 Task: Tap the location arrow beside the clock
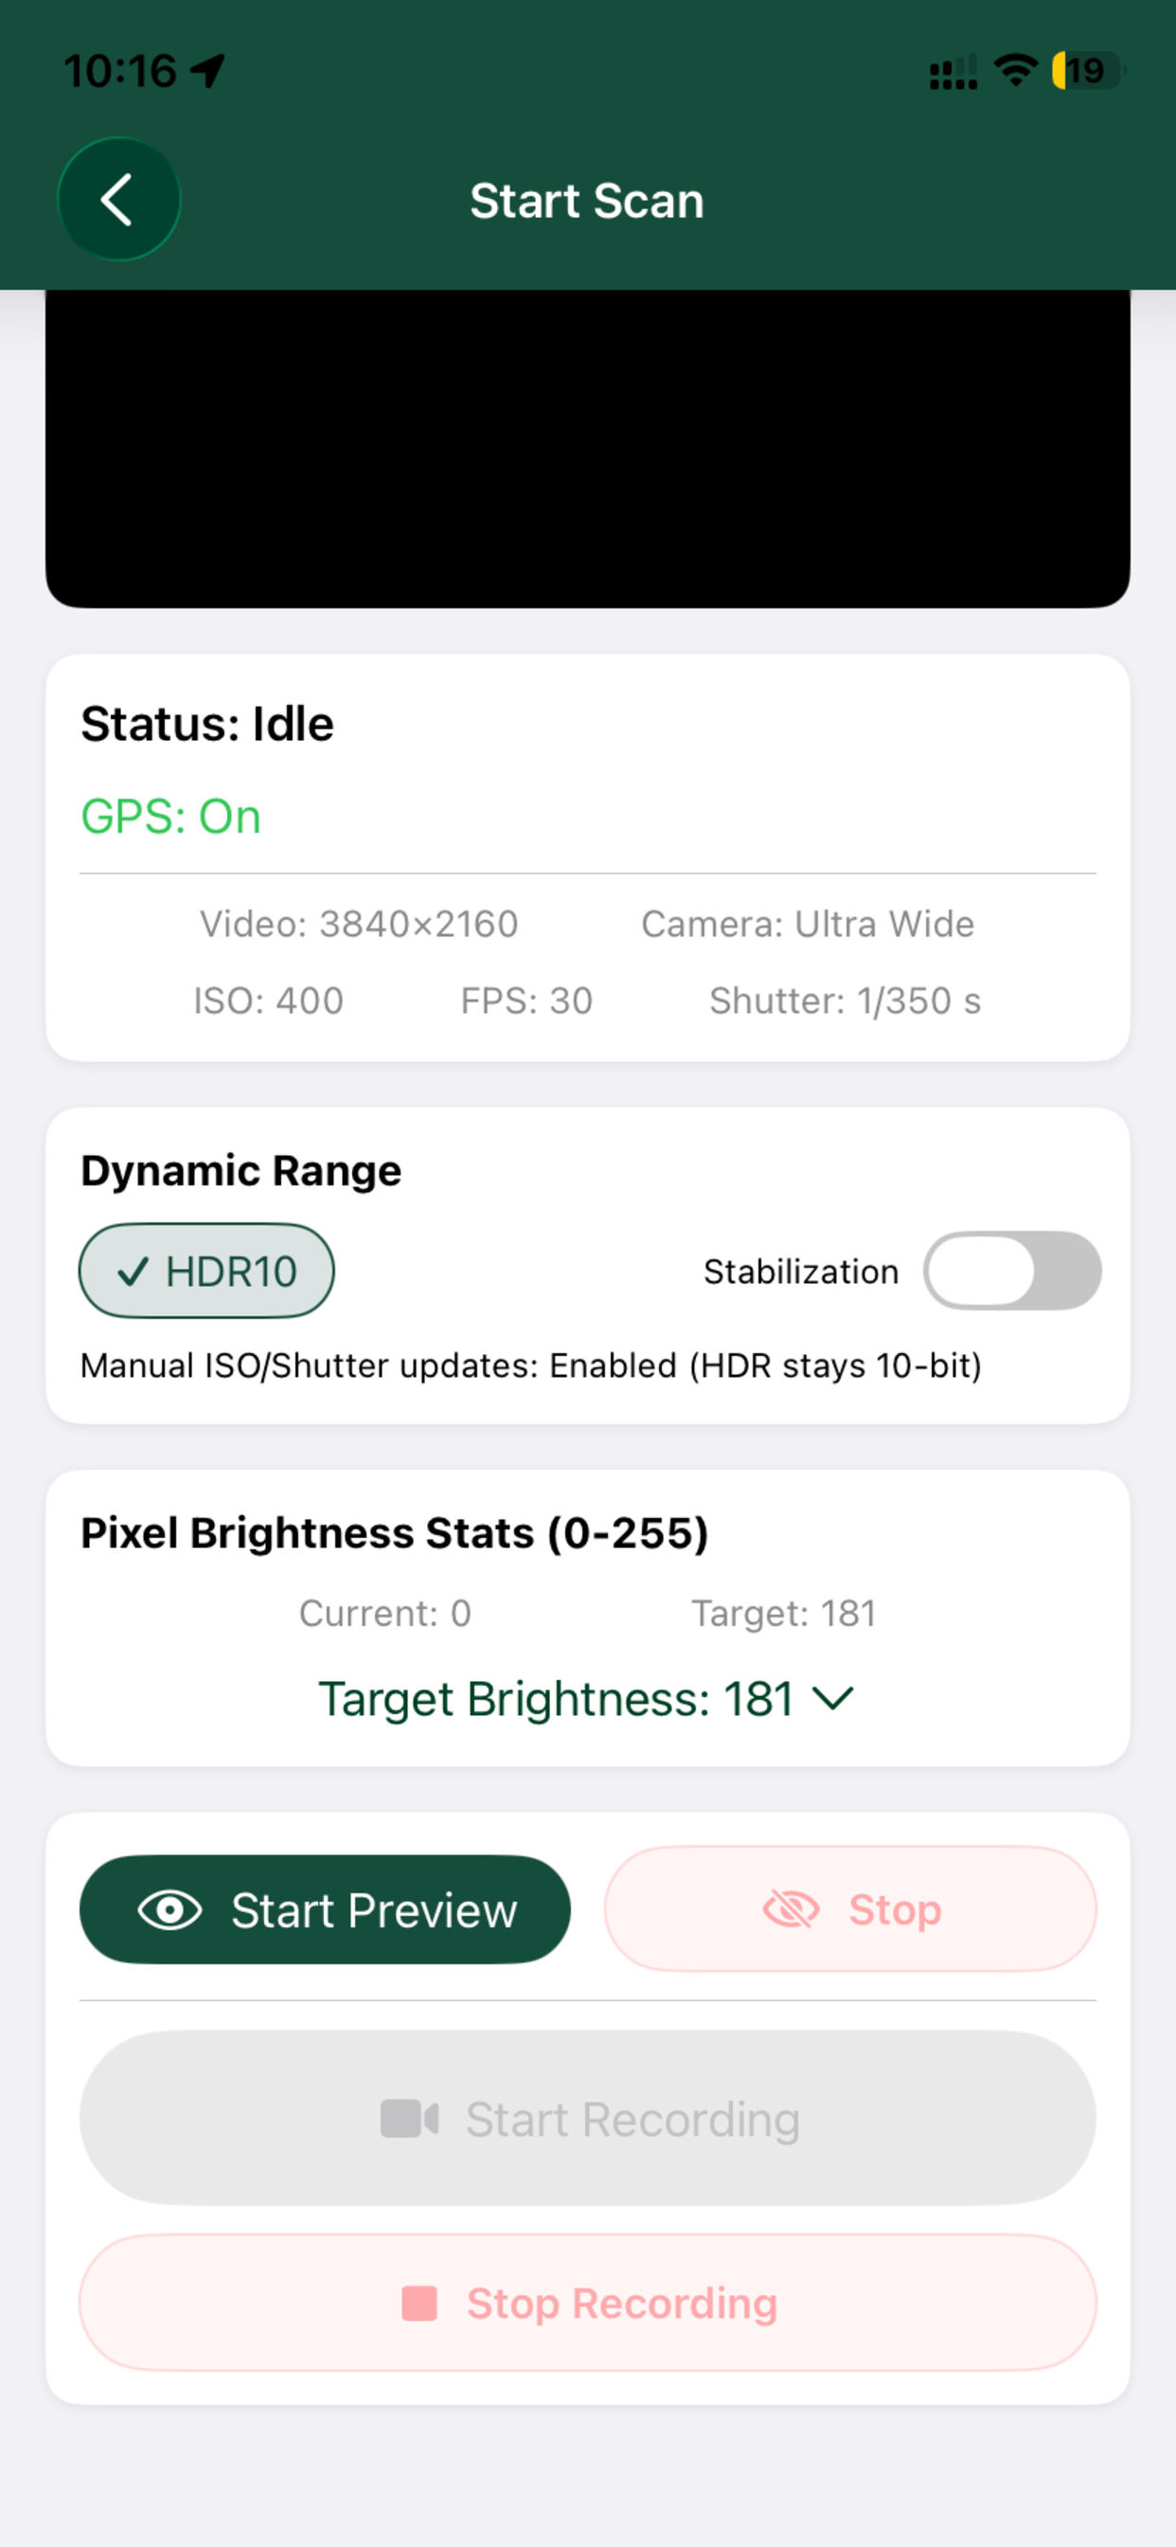(207, 71)
